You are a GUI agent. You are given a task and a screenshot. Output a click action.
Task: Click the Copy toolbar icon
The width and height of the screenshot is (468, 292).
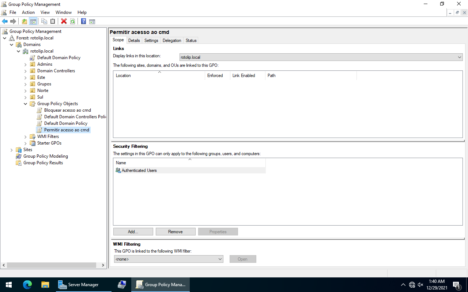pyautogui.click(x=44, y=21)
